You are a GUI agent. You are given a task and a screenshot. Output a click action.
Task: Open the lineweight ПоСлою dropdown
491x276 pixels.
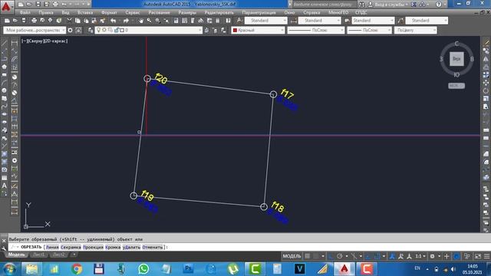click(x=370, y=30)
